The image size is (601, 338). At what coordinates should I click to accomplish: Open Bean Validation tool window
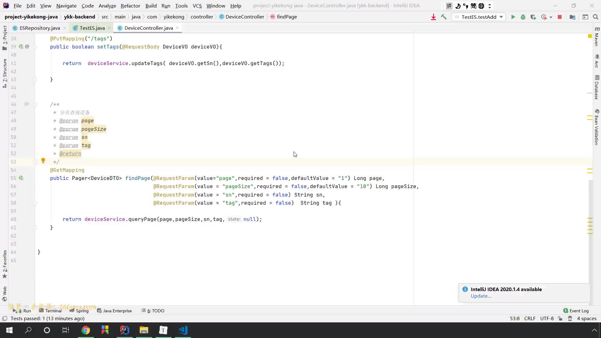pos(597,127)
